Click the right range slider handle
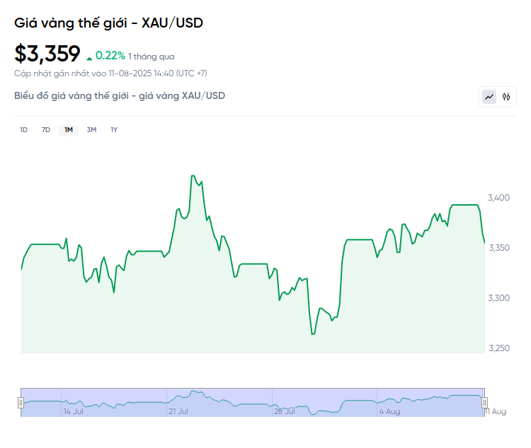 (484, 403)
